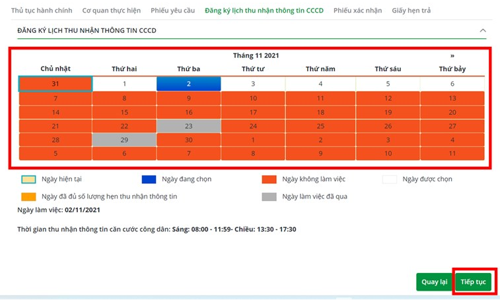Go to Giấy hẹn trả tab
This screenshot has height=300, width=500.
(x=411, y=11)
